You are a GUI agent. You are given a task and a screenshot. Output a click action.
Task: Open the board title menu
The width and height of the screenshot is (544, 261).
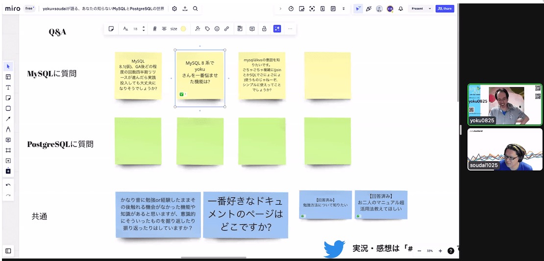(x=103, y=9)
